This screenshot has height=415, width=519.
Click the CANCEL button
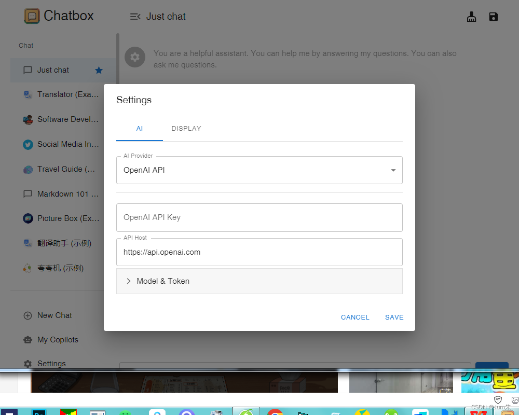(x=355, y=317)
